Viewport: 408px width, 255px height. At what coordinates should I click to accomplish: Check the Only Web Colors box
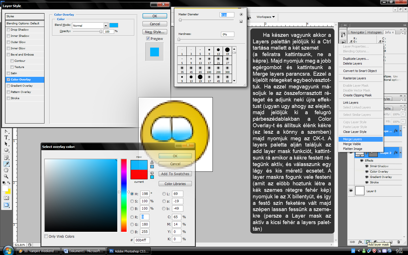point(46,236)
